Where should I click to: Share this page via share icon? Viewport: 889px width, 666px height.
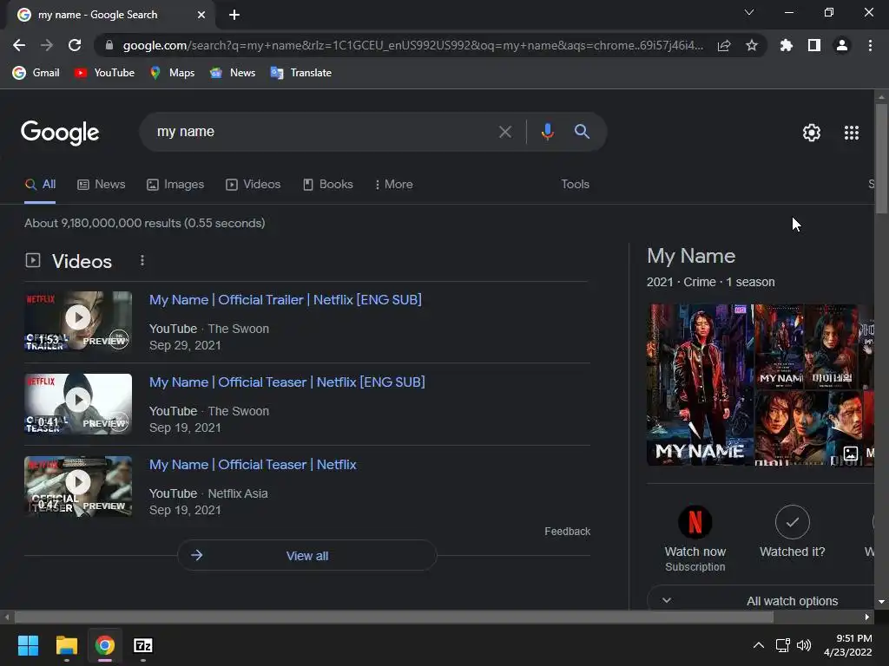tap(724, 45)
